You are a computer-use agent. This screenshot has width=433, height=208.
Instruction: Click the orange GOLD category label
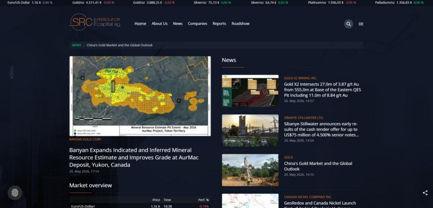pos(288,157)
